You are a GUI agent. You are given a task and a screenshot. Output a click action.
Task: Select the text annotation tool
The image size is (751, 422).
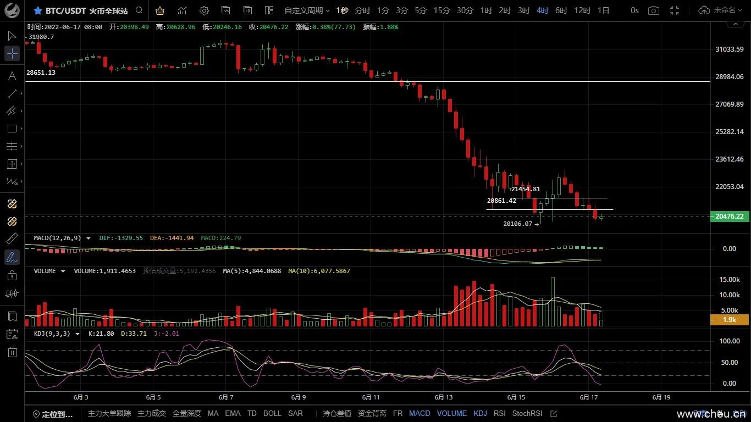pyautogui.click(x=12, y=76)
